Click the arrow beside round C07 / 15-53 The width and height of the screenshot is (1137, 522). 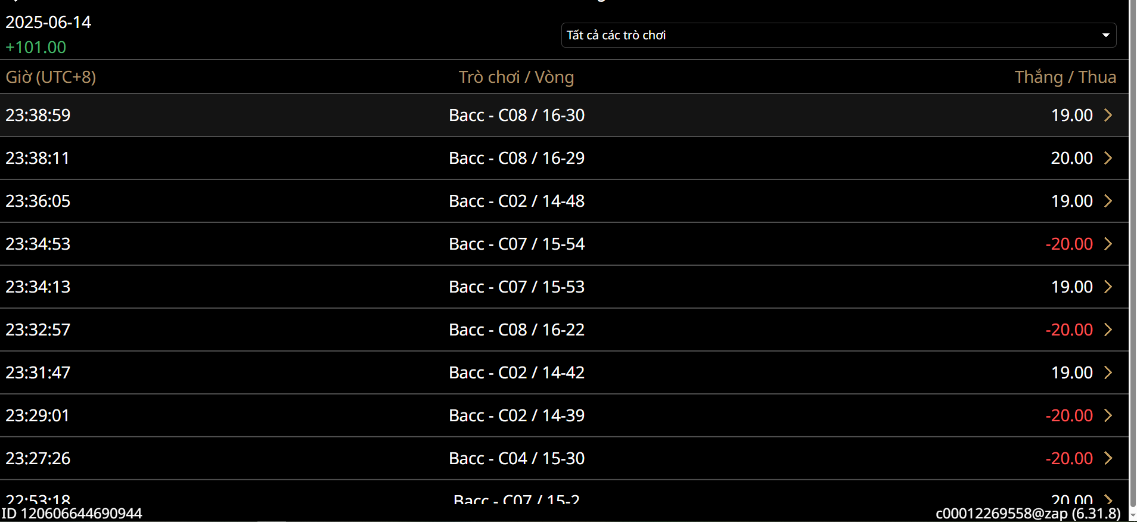pyautogui.click(x=1108, y=287)
